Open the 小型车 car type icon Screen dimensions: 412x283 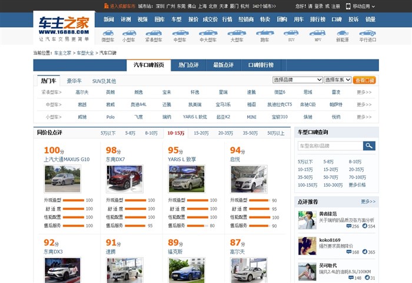coord(129,33)
